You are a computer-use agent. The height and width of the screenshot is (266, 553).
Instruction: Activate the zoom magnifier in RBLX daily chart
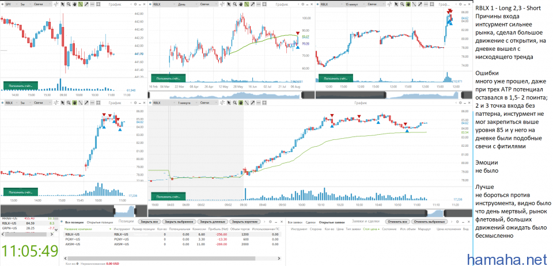(x=235, y=4)
